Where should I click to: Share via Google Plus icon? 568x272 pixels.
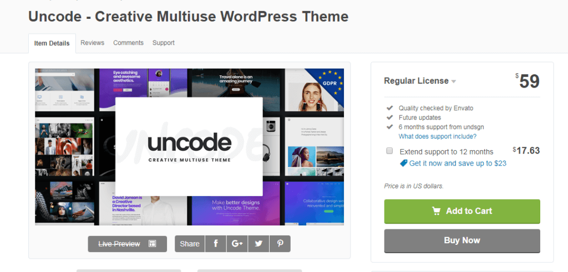tap(237, 244)
